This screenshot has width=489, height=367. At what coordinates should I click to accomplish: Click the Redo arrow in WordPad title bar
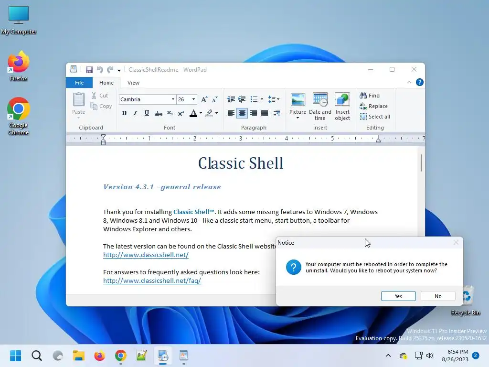(110, 70)
